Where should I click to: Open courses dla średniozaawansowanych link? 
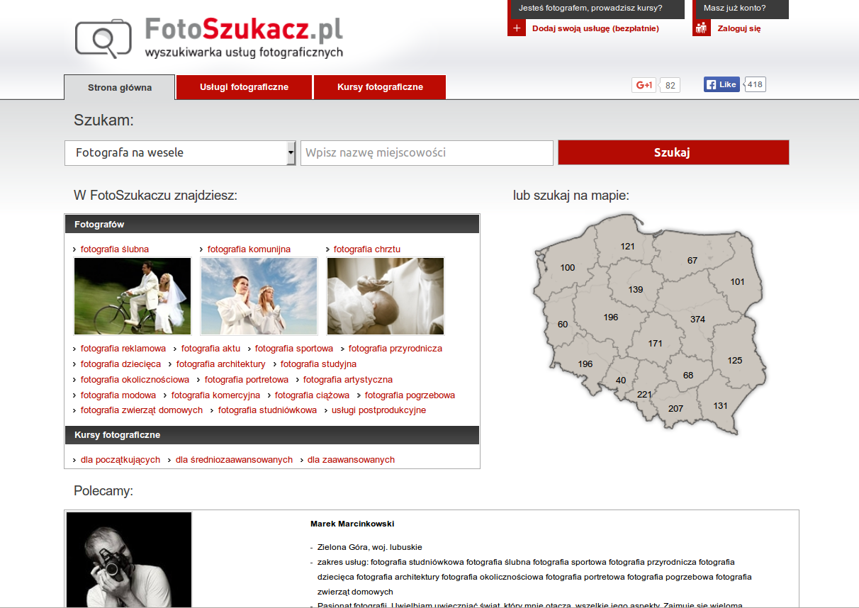[x=234, y=460]
